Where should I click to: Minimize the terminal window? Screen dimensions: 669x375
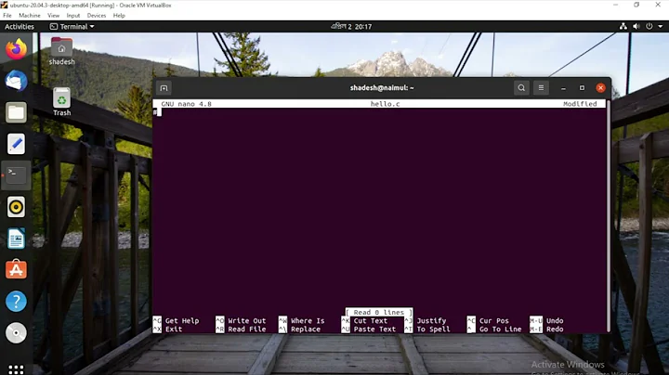point(563,88)
